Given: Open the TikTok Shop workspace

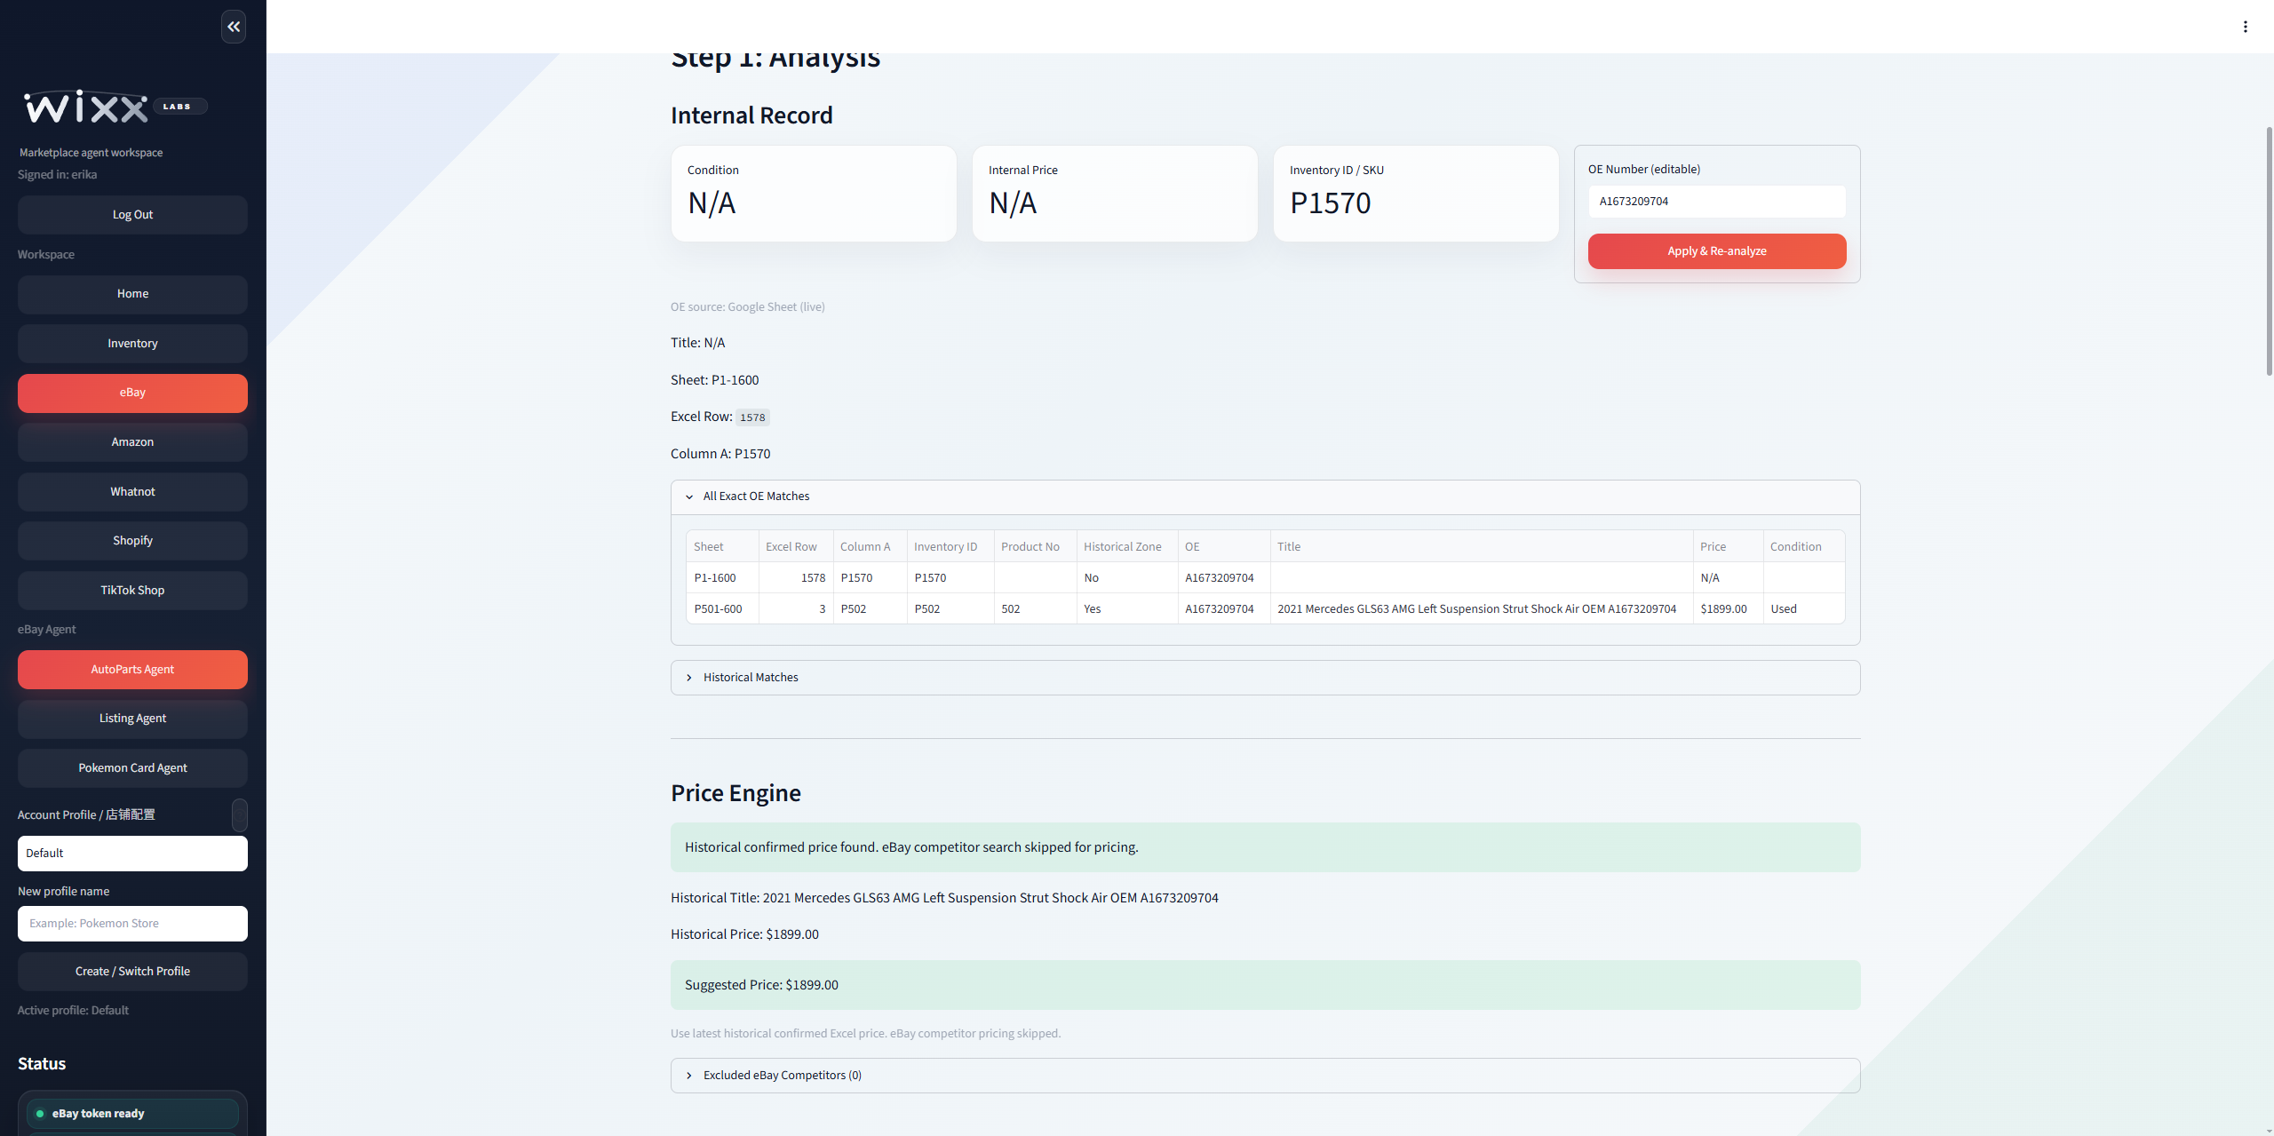Looking at the screenshot, I should pos(132,591).
